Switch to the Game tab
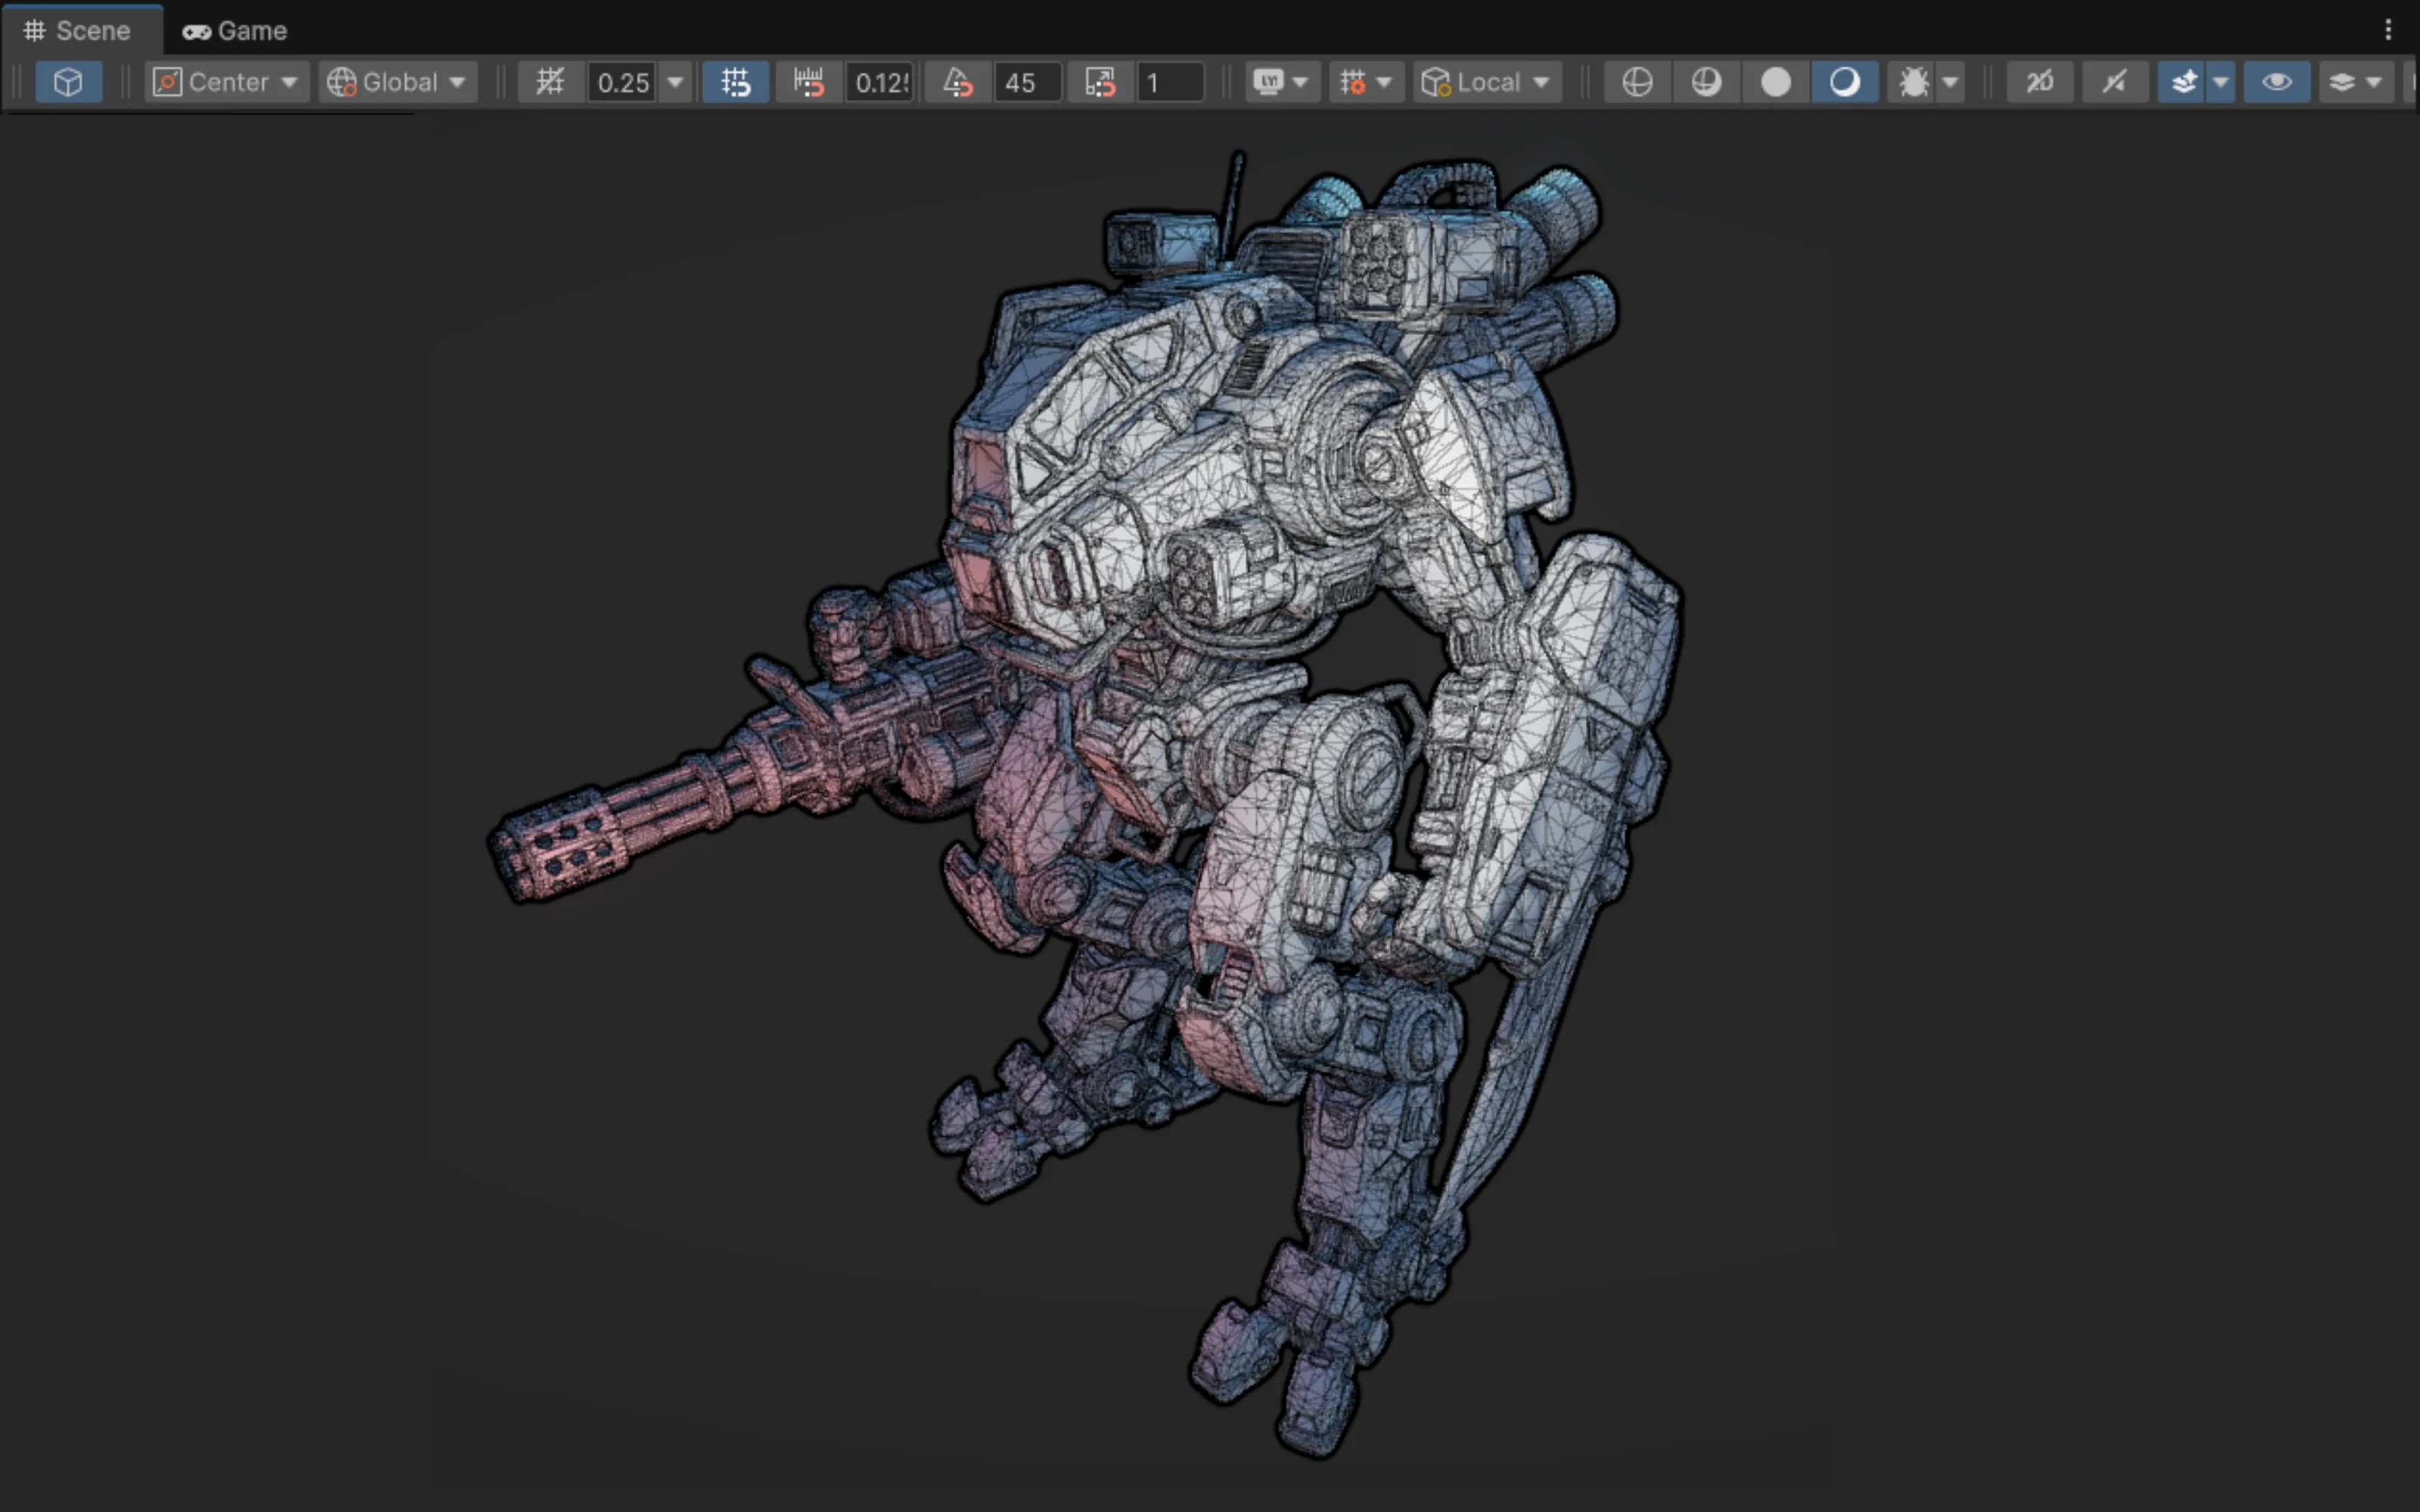This screenshot has height=1512, width=2420. click(235, 31)
